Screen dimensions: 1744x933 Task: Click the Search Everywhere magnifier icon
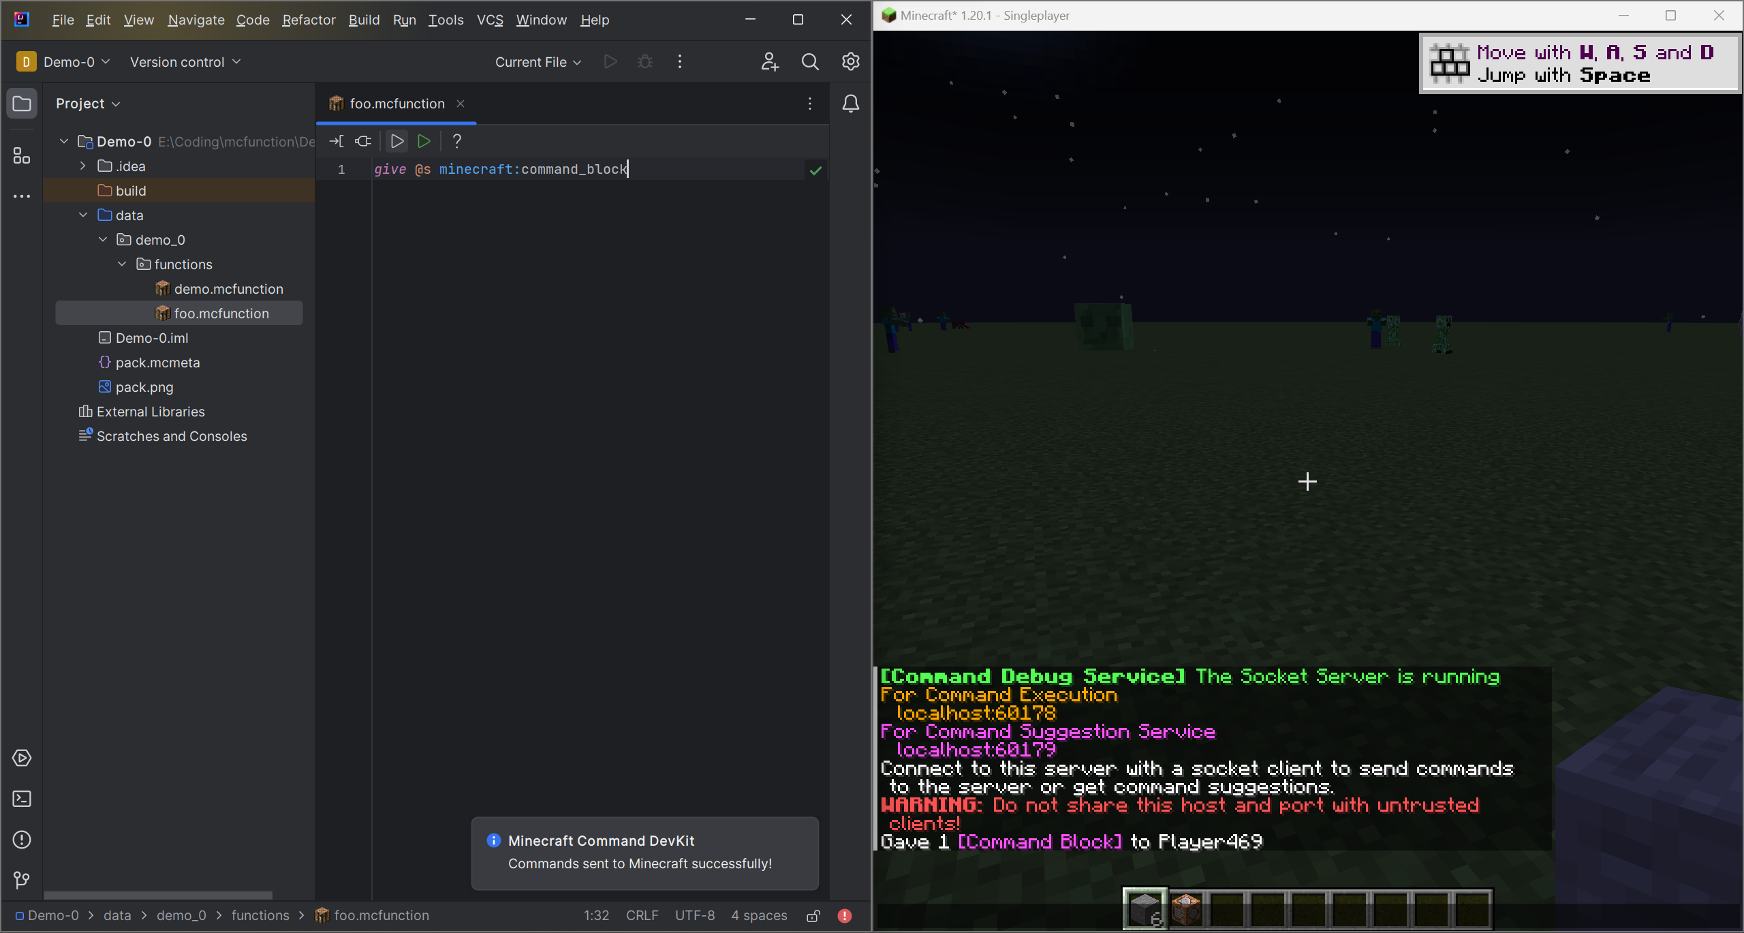coord(810,62)
